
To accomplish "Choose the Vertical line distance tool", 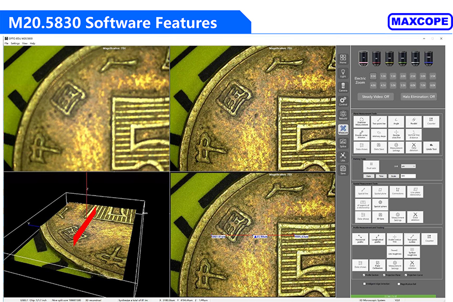I will coord(414,134).
